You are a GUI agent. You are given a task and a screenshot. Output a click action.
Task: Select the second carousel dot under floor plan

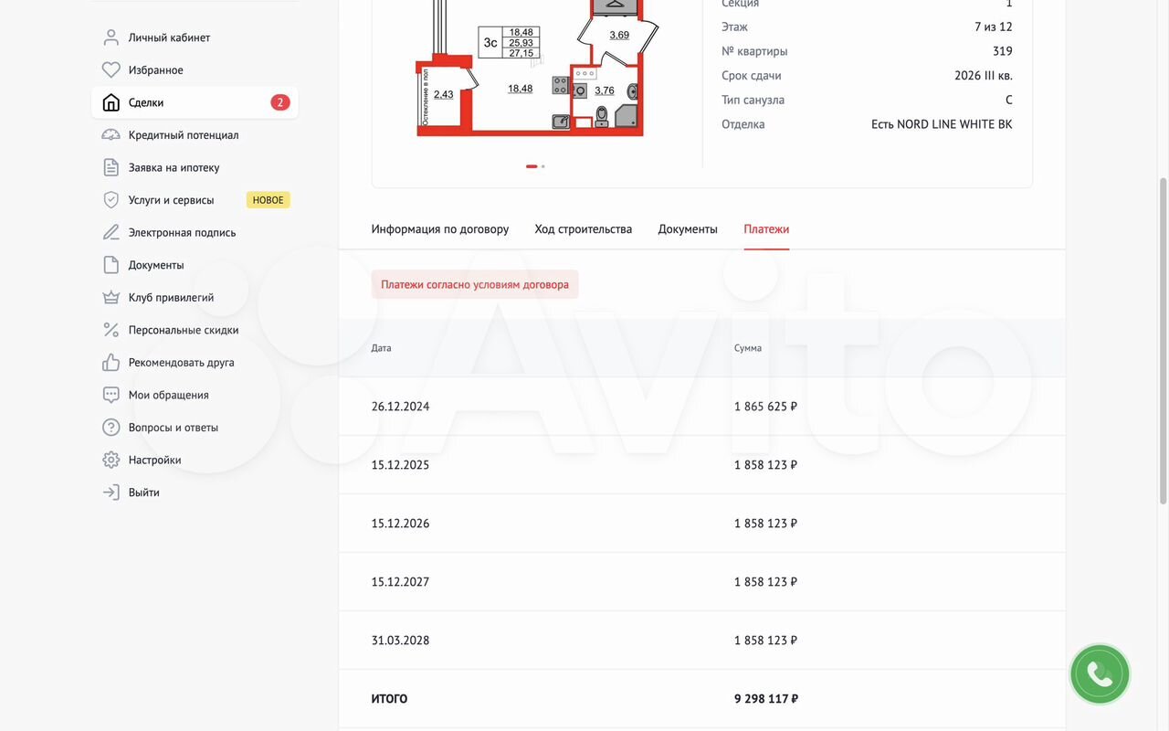(x=543, y=166)
